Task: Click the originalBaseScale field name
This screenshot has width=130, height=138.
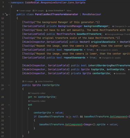Action: 103,42
